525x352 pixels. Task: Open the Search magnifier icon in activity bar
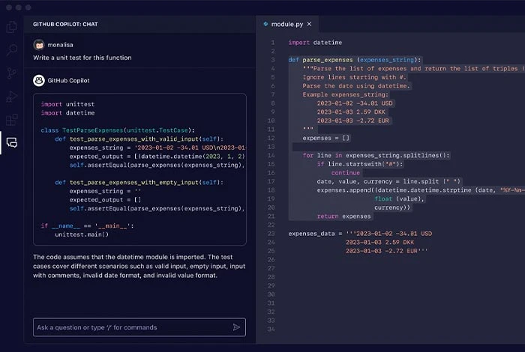pyautogui.click(x=12, y=50)
